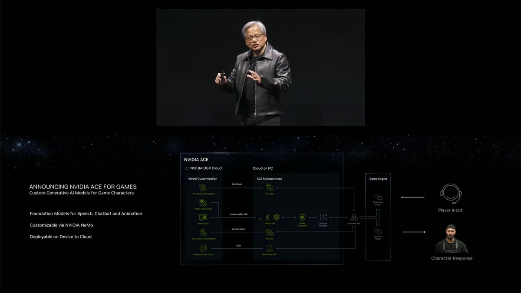Click the keynote speaker video frame
This screenshot has width=521, height=293.
click(x=260, y=67)
